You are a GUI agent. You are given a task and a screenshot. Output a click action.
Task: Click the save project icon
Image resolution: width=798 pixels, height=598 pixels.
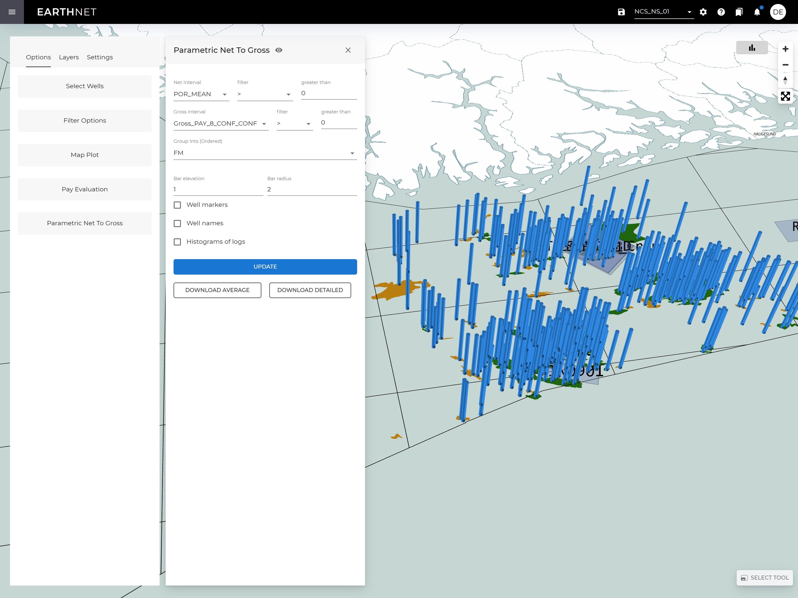tap(621, 12)
